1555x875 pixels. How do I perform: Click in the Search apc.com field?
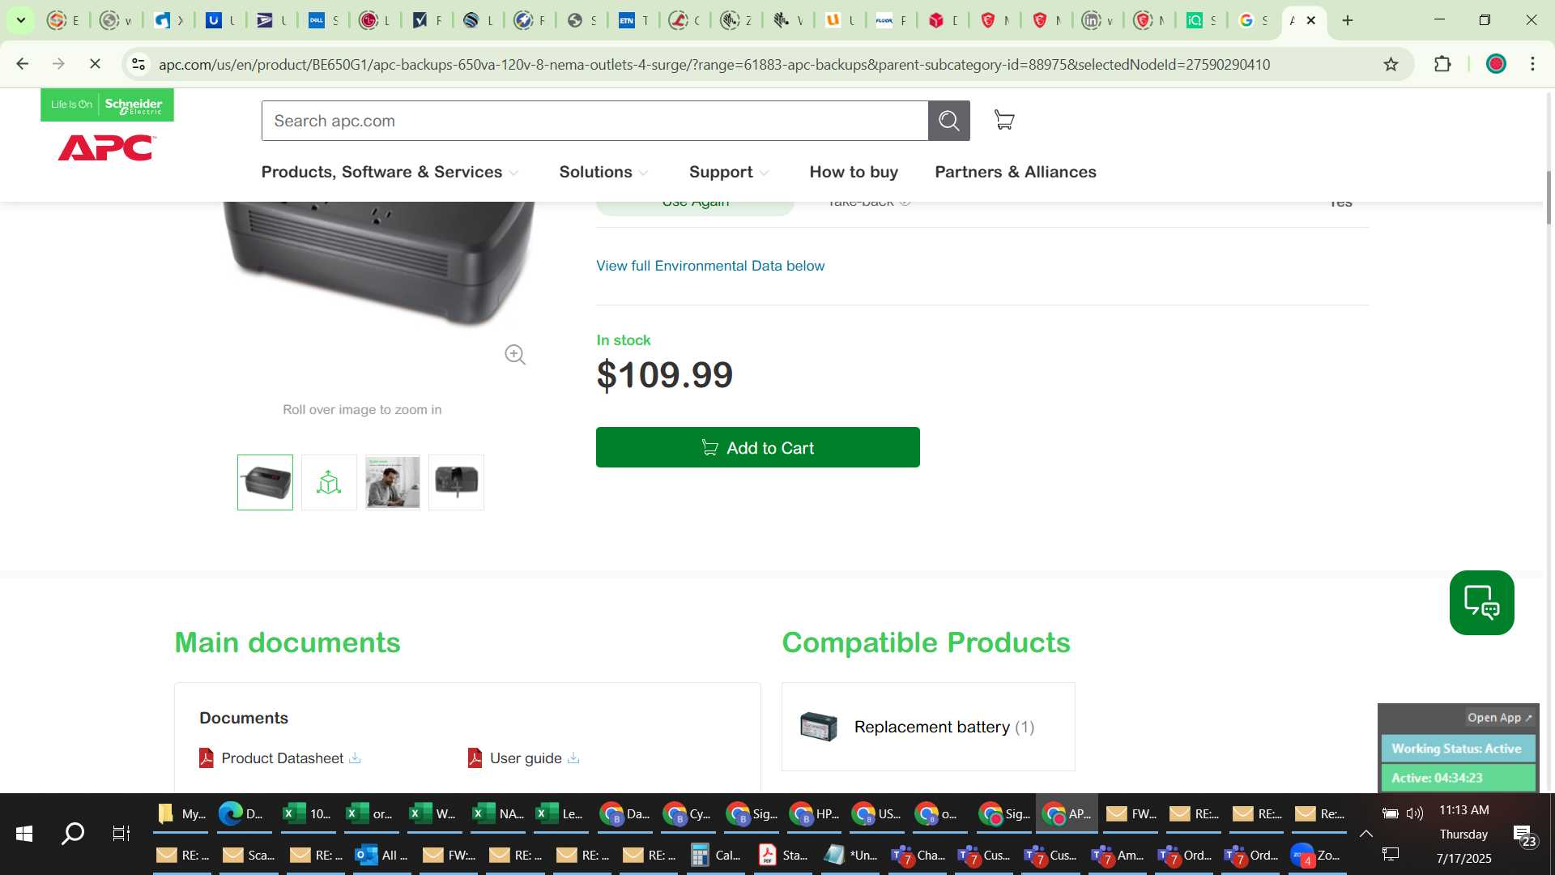(594, 121)
